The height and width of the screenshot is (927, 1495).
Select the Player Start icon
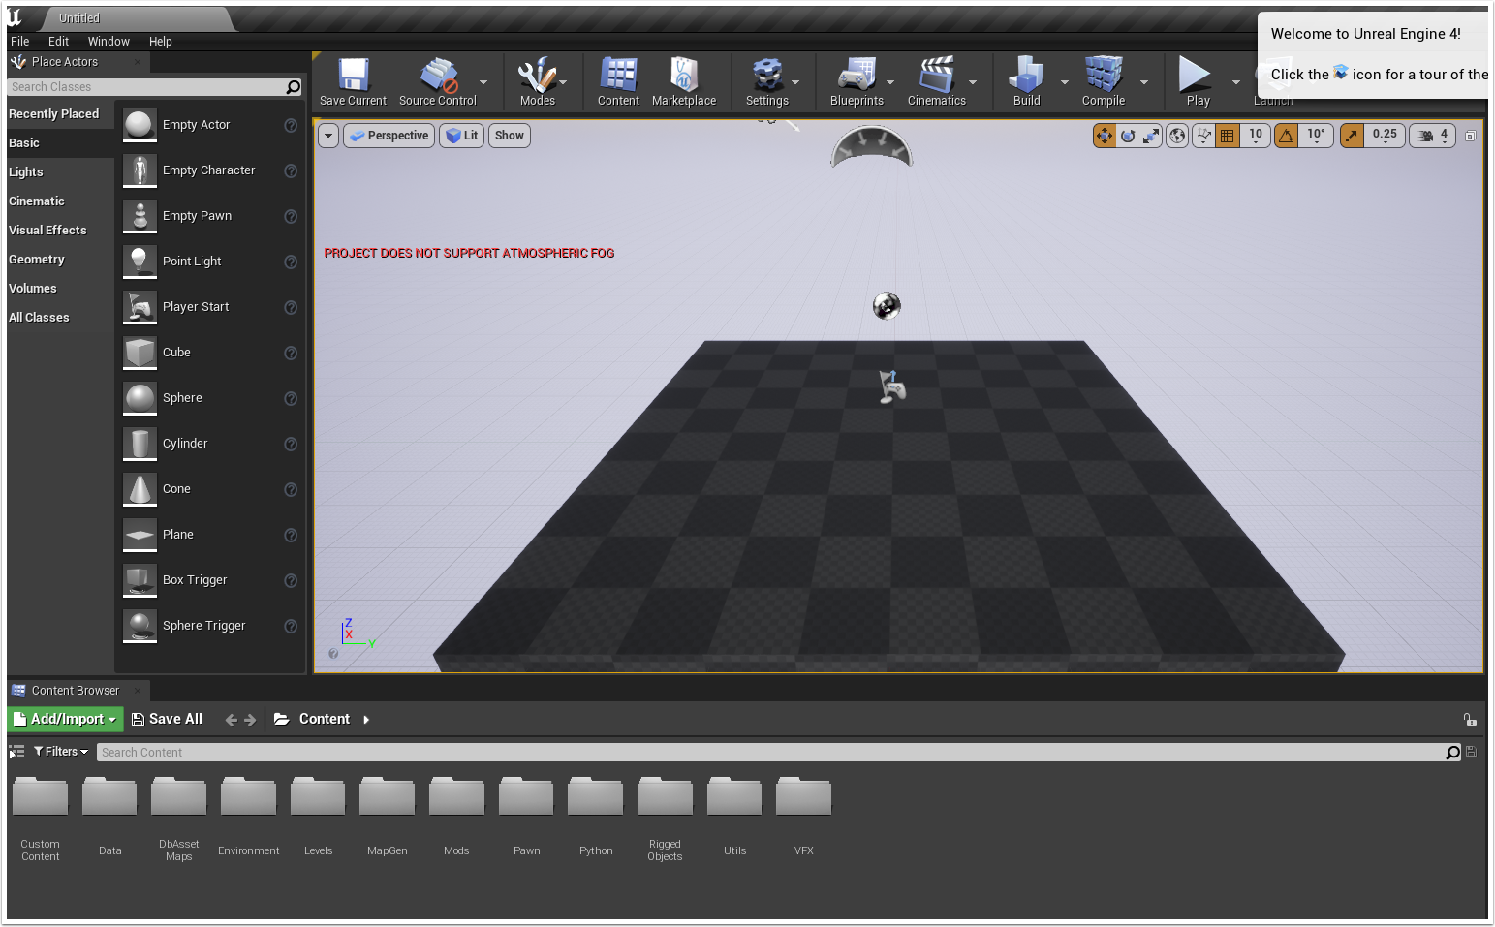[x=140, y=307]
